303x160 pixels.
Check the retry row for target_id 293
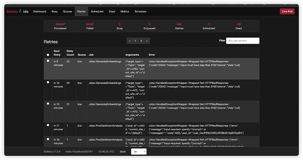pos(48,61)
